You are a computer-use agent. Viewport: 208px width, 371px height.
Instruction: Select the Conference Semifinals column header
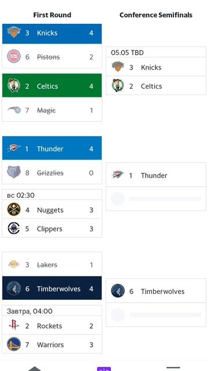click(156, 15)
